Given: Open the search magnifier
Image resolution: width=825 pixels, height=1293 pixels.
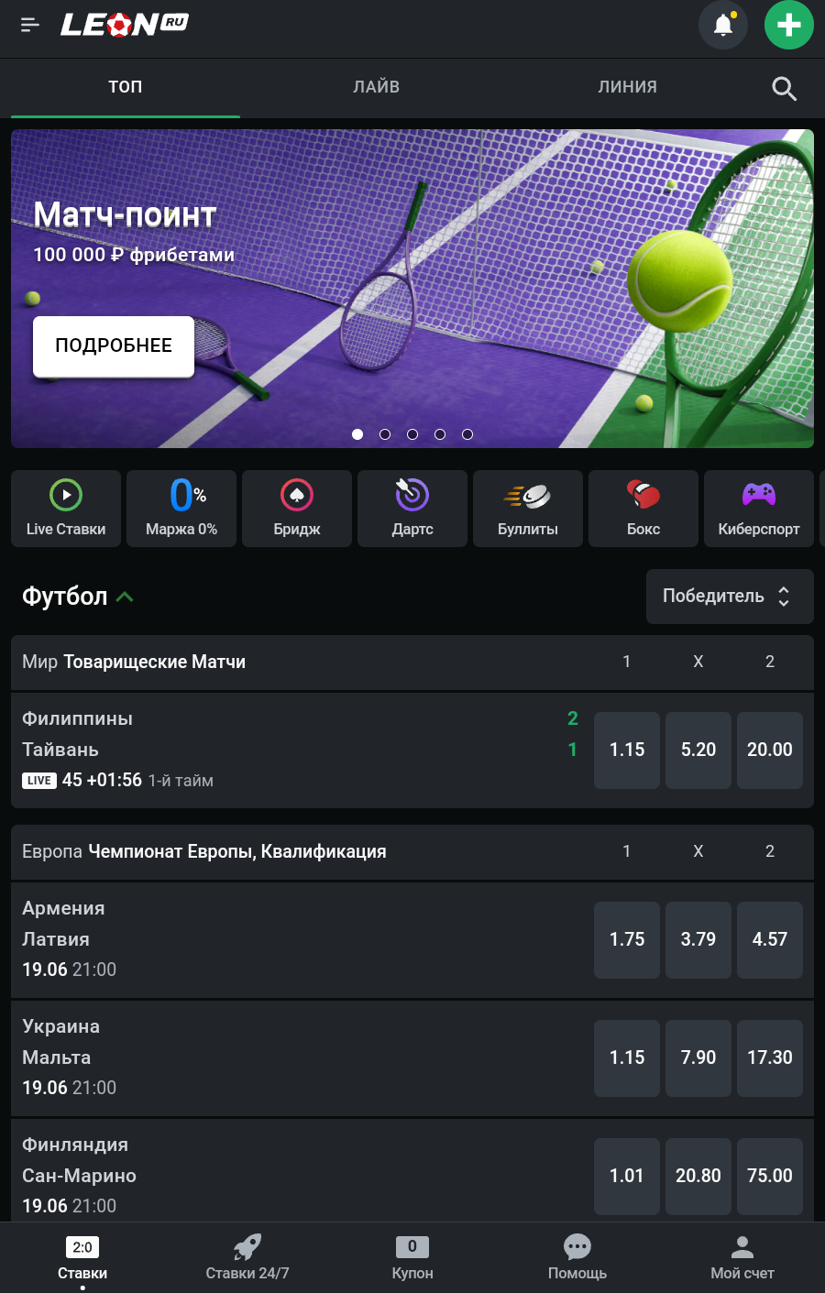Looking at the screenshot, I should 784,88.
